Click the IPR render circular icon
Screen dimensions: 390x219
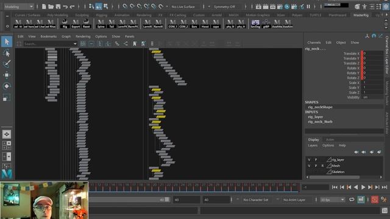point(287,7)
